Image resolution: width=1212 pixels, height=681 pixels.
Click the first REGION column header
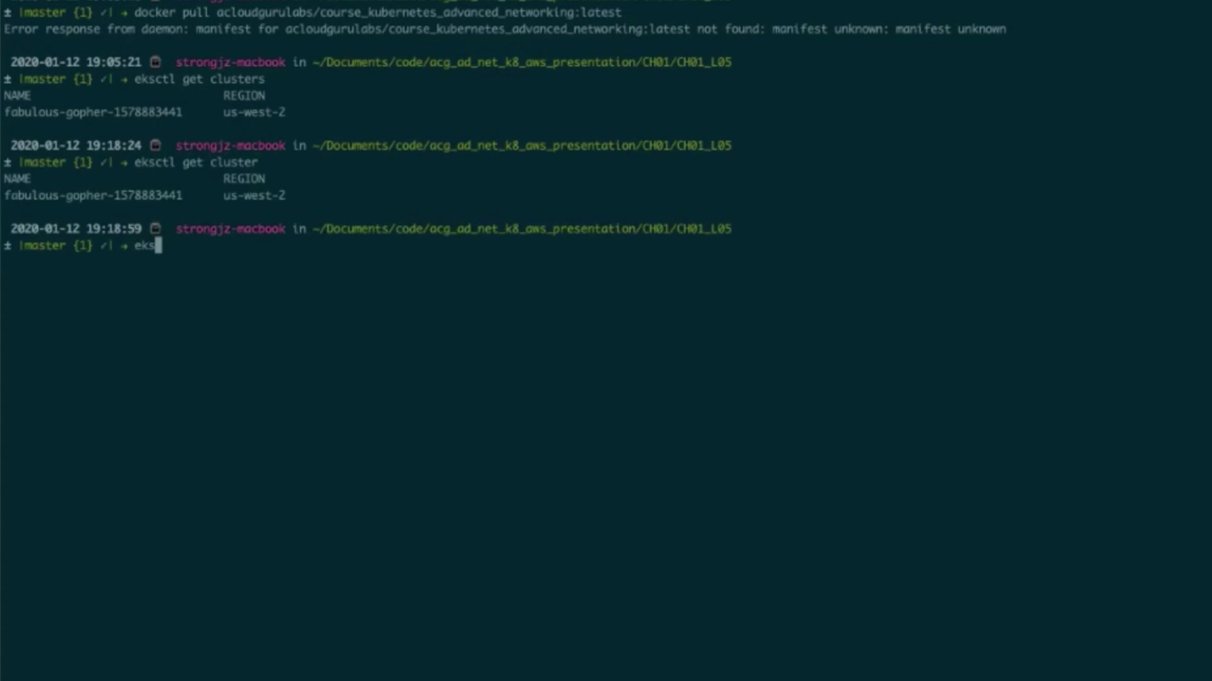point(244,96)
